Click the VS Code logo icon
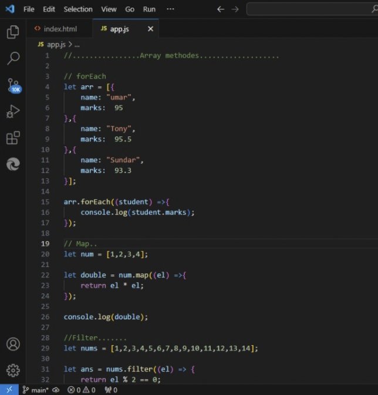Viewport: 378px width, 395px height. (x=10, y=9)
